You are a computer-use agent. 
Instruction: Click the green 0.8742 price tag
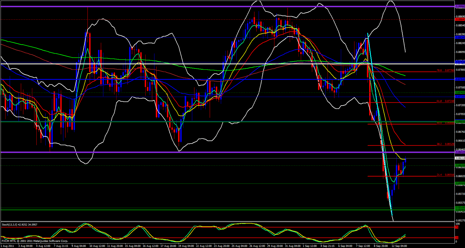(460, 93)
